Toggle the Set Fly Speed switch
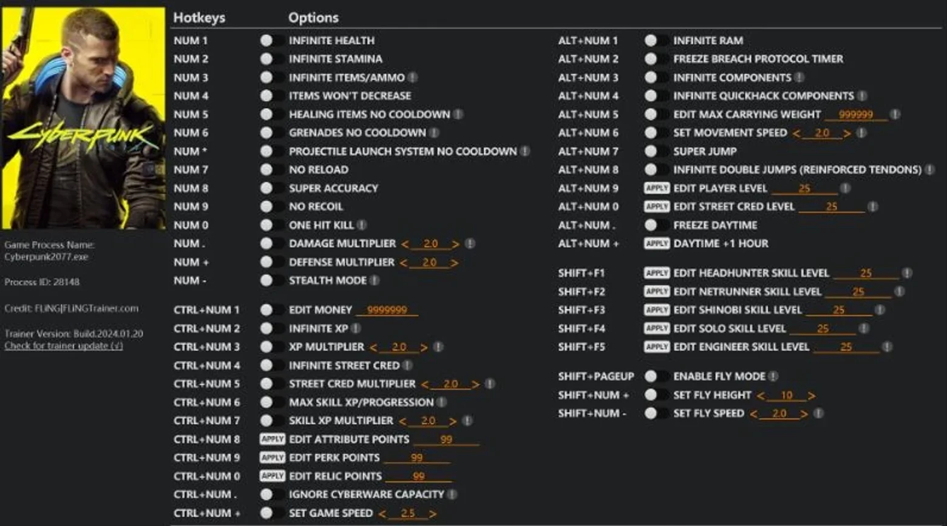The image size is (947, 526). 656,413
